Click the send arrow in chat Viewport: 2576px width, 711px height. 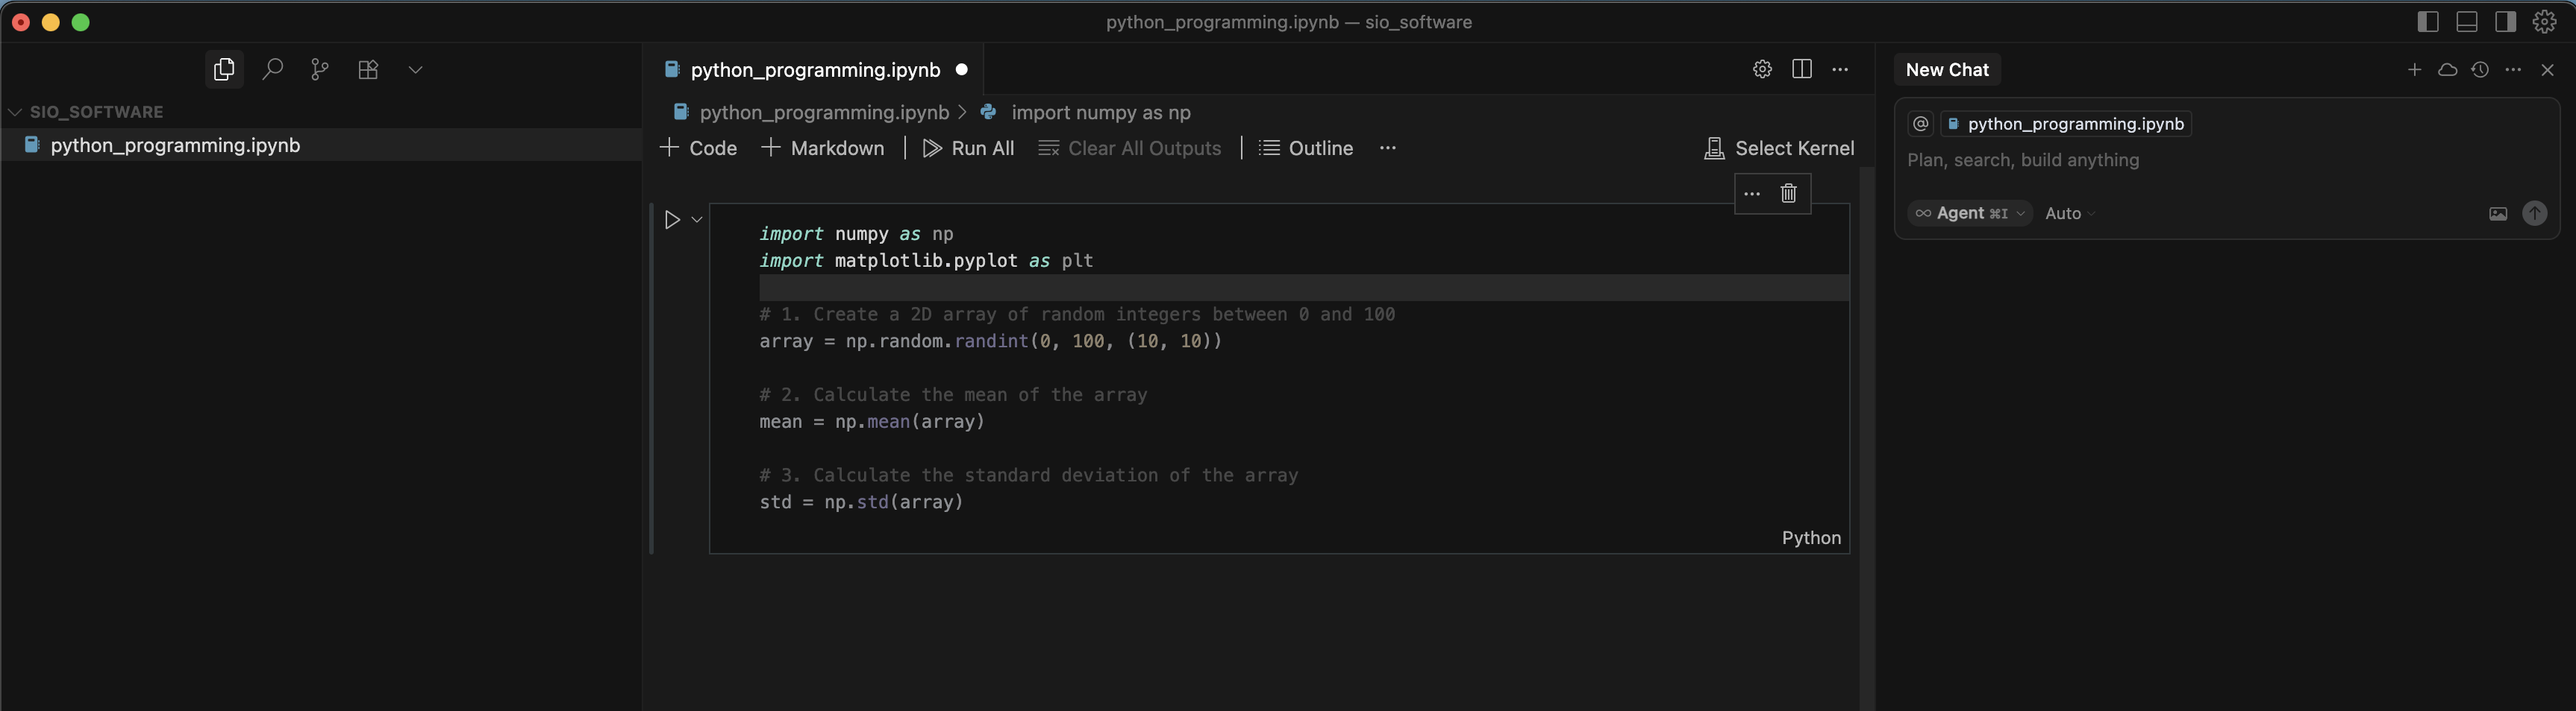(2534, 214)
